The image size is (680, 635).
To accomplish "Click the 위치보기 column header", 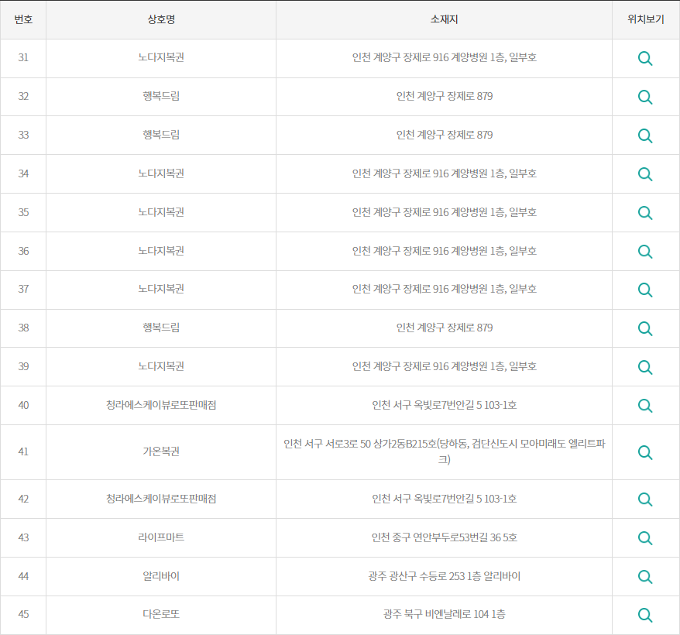I will [645, 19].
